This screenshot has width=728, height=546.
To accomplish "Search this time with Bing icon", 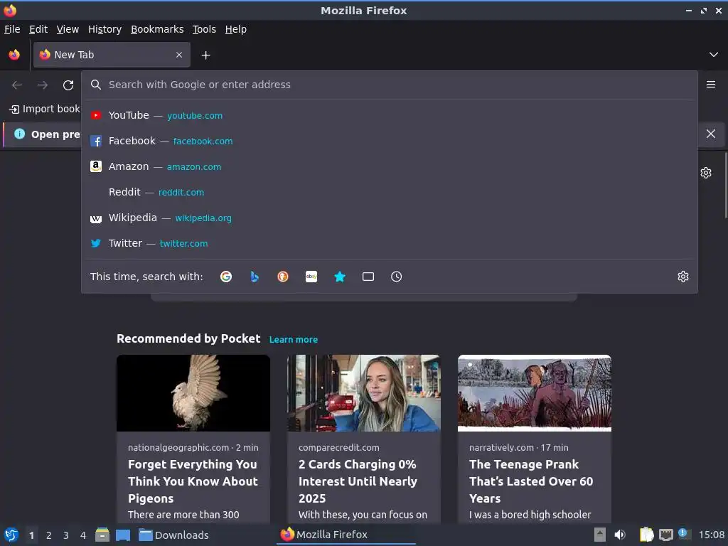I will coord(255,277).
